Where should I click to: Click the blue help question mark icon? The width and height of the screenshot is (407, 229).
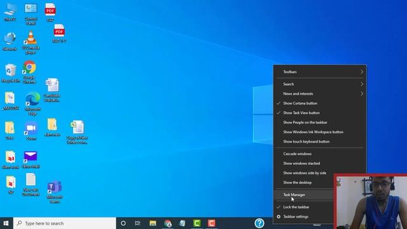point(259,223)
